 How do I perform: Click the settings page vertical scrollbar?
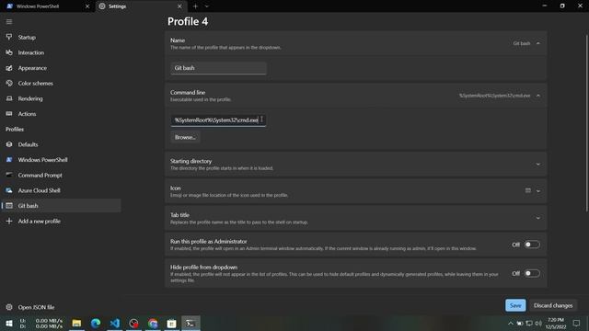coord(586,123)
